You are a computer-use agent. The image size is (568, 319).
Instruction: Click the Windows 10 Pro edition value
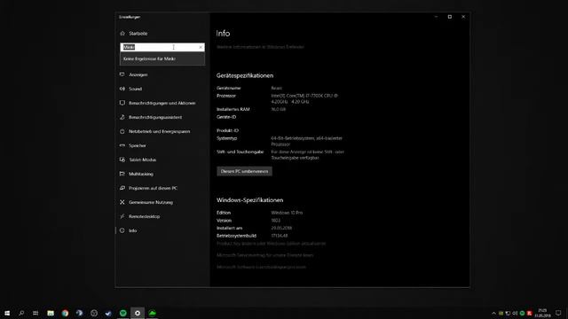pyautogui.click(x=287, y=213)
